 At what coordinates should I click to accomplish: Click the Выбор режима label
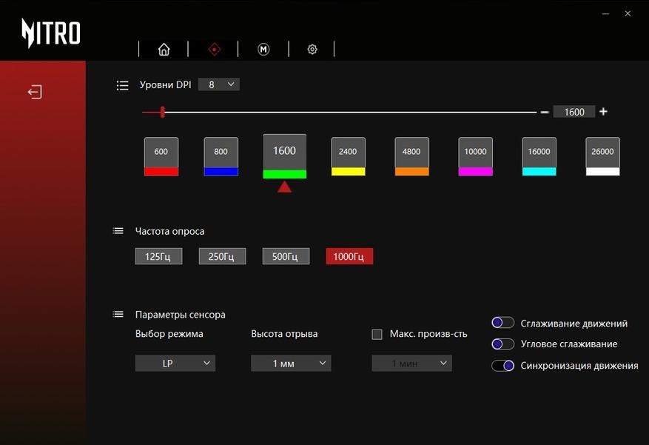[x=169, y=334]
